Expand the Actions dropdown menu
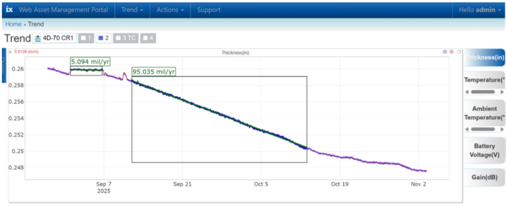The height and width of the screenshot is (207, 506). 170,10
